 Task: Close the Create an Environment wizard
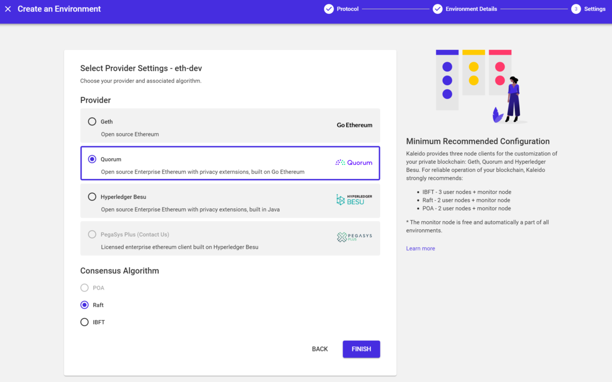point(8,9)
